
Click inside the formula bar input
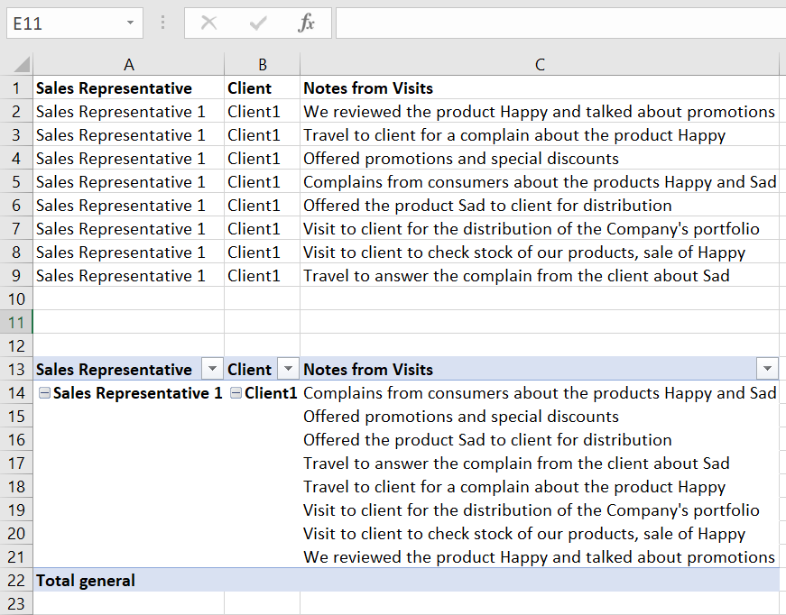tap(559, 23)
